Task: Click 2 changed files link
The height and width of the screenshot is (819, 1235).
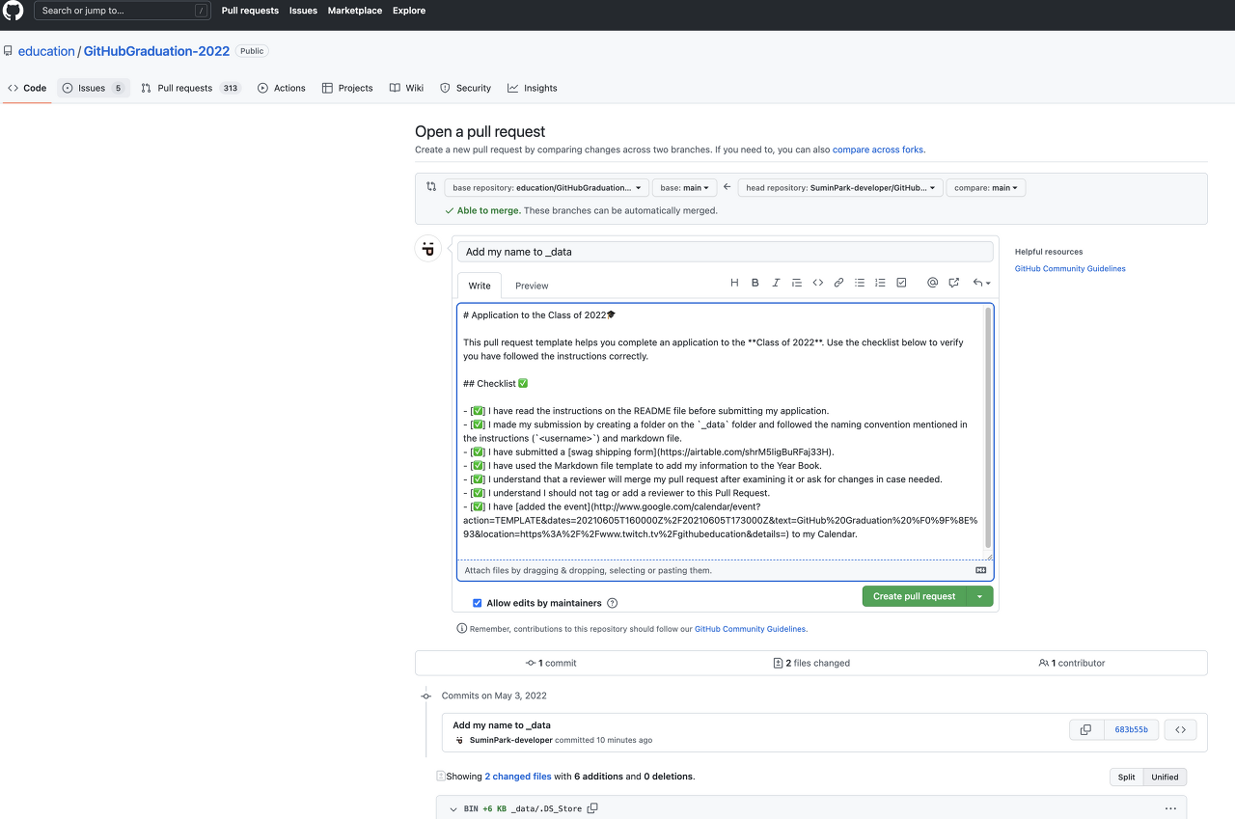Action: pos(518,776)
